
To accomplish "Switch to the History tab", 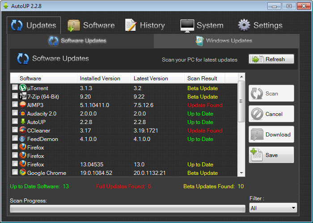I will pyautogui.click(x=145, y=25).
